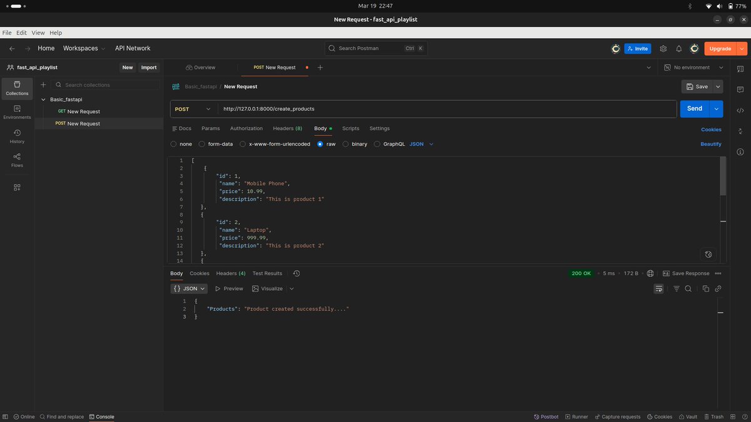Switch to the Scripts tab
The image size is (751, 422).
(350, 128)
